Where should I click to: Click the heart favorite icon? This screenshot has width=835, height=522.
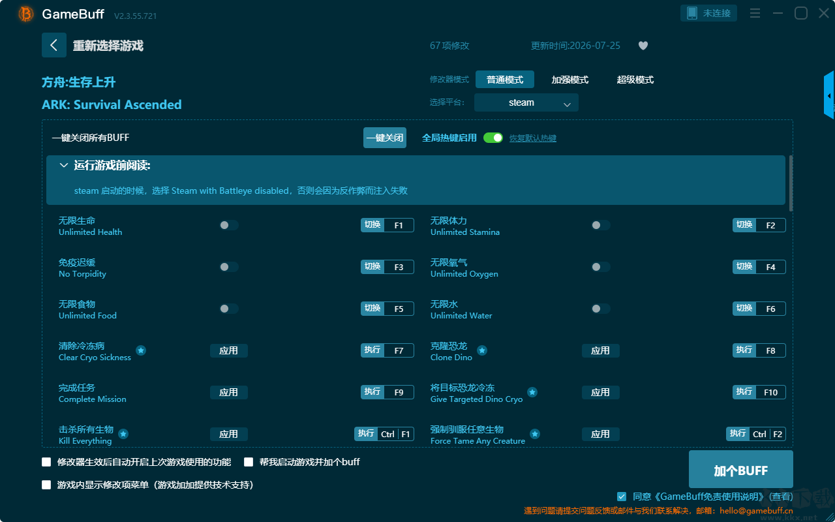[x=643, y=46]
